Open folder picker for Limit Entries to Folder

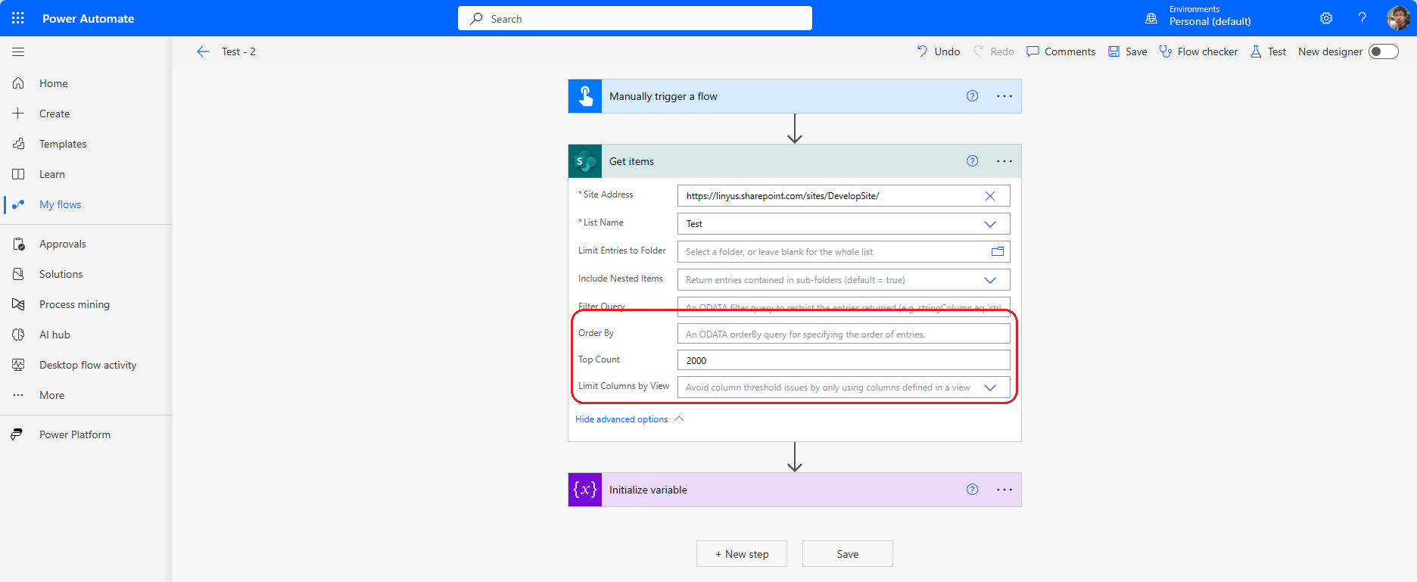click(998, 251)
